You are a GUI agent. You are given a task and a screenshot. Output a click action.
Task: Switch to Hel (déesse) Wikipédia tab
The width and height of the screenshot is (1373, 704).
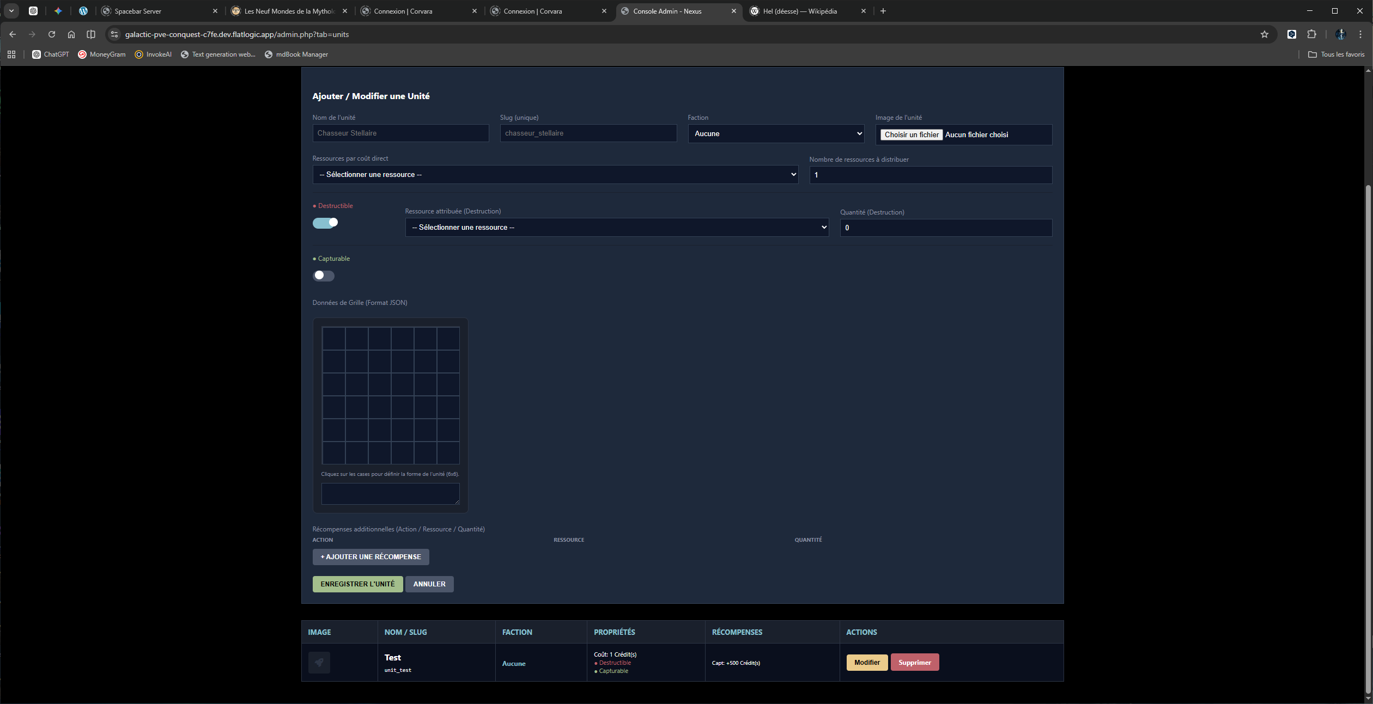coord(800,11)
